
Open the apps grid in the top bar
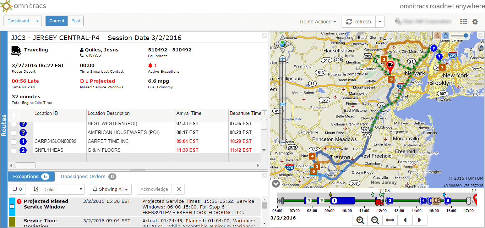tap(464, 22)
